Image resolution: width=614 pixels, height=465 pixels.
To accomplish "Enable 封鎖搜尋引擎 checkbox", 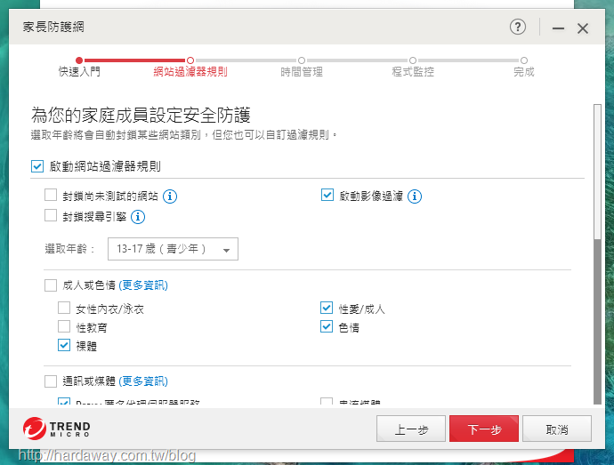I will coord(51,215).
